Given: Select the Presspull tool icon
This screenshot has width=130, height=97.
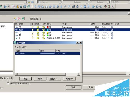Looking at the screenshot, I should pyautogui.click(x=77, y=6).
